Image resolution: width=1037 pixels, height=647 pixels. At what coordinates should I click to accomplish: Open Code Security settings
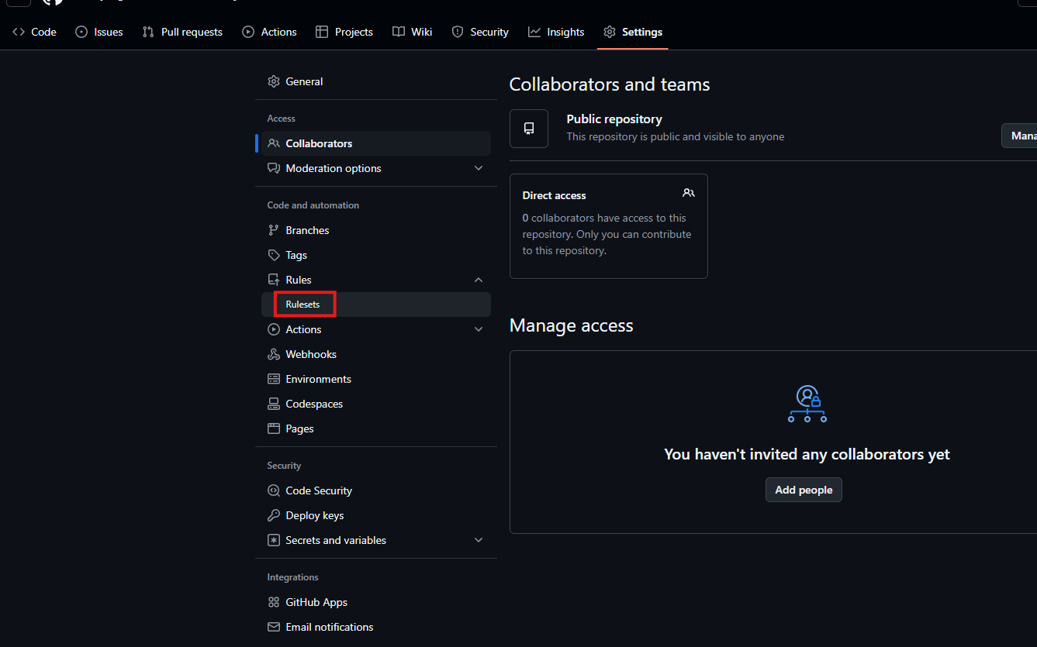tap(376, 490)
